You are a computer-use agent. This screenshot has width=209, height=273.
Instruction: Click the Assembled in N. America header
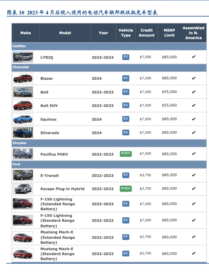pyautogui.click(x=193, y=33)
